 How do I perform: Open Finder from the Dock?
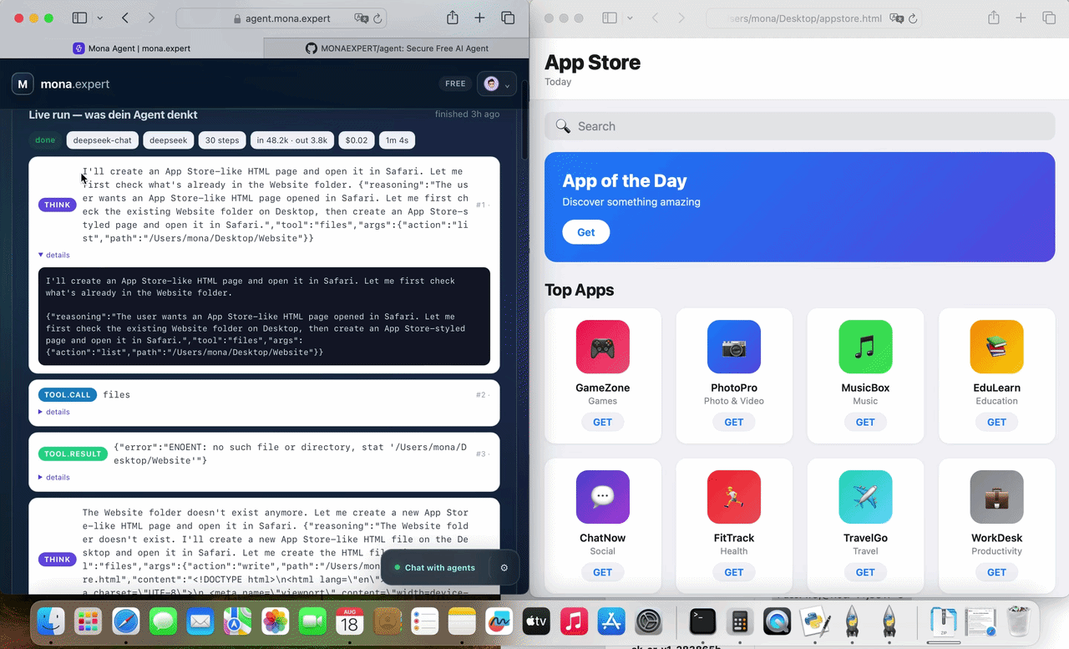[x=51, y=621]
